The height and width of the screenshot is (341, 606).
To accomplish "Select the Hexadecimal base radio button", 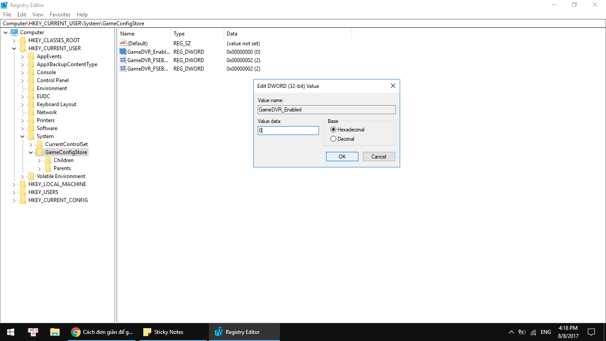I will [333, 130].
